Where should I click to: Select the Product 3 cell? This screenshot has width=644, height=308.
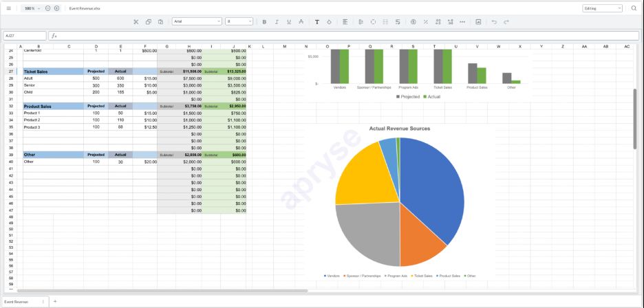[x=54, y=127]
